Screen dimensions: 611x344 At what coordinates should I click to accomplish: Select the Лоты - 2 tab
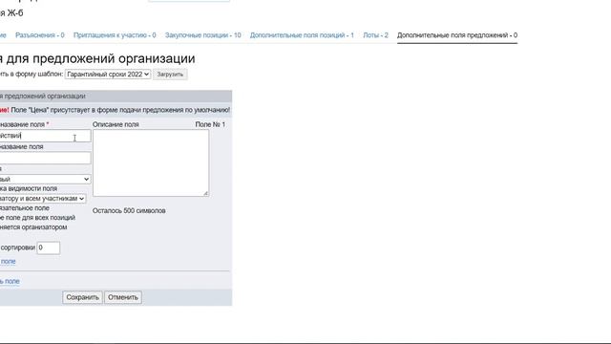point(375,35)
